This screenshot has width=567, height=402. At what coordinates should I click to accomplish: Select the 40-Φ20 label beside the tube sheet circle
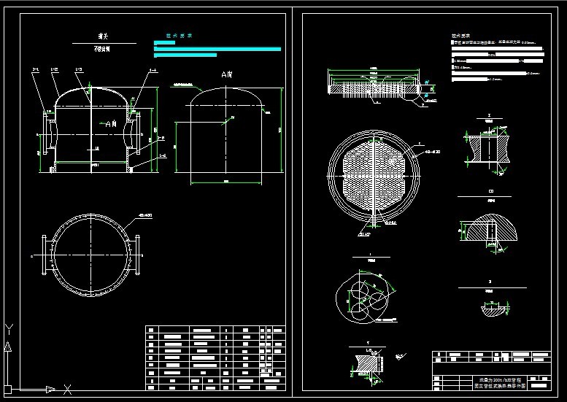tap(432, 152)
